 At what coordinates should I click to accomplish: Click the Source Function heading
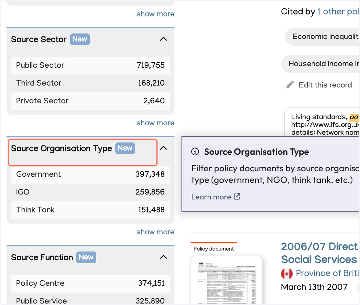pos(42,258)
